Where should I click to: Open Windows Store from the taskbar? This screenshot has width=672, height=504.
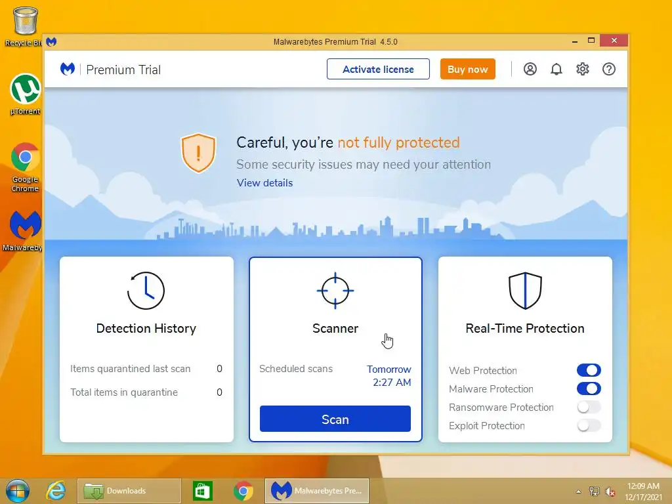pos(203,491)
